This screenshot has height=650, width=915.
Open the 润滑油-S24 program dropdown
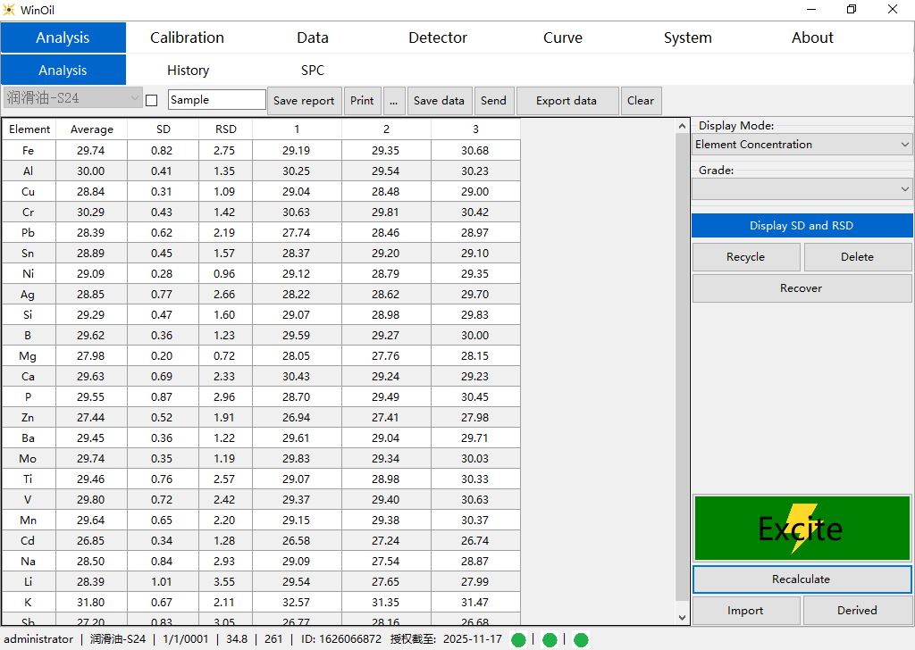point(72,98)
